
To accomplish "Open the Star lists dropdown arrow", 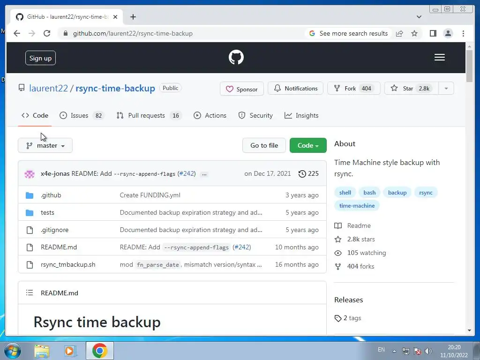I will pyautogui.click(x=446, y=89).
